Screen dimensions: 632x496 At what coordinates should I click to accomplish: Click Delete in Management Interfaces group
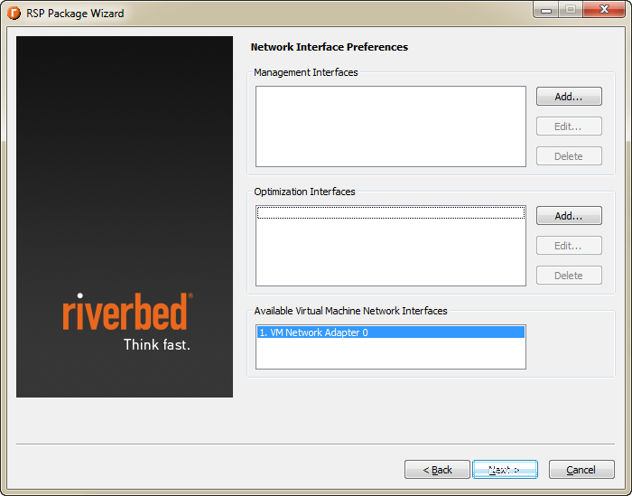(569, 156)
